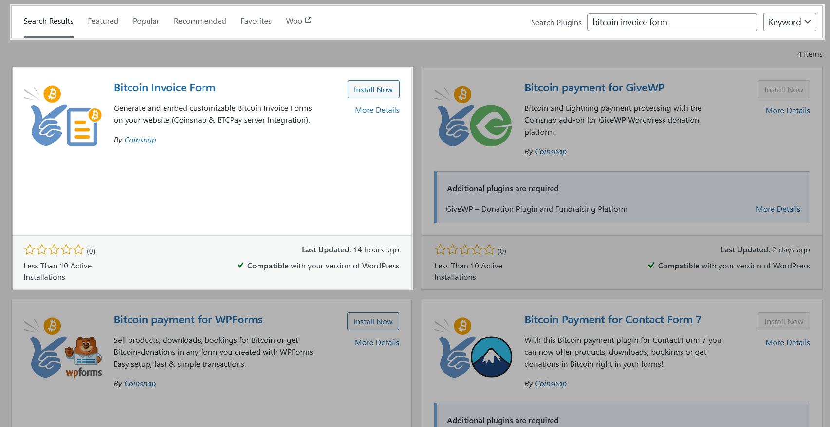
Task: Open the Keyword search type dropdown
Action: (790, 22)
